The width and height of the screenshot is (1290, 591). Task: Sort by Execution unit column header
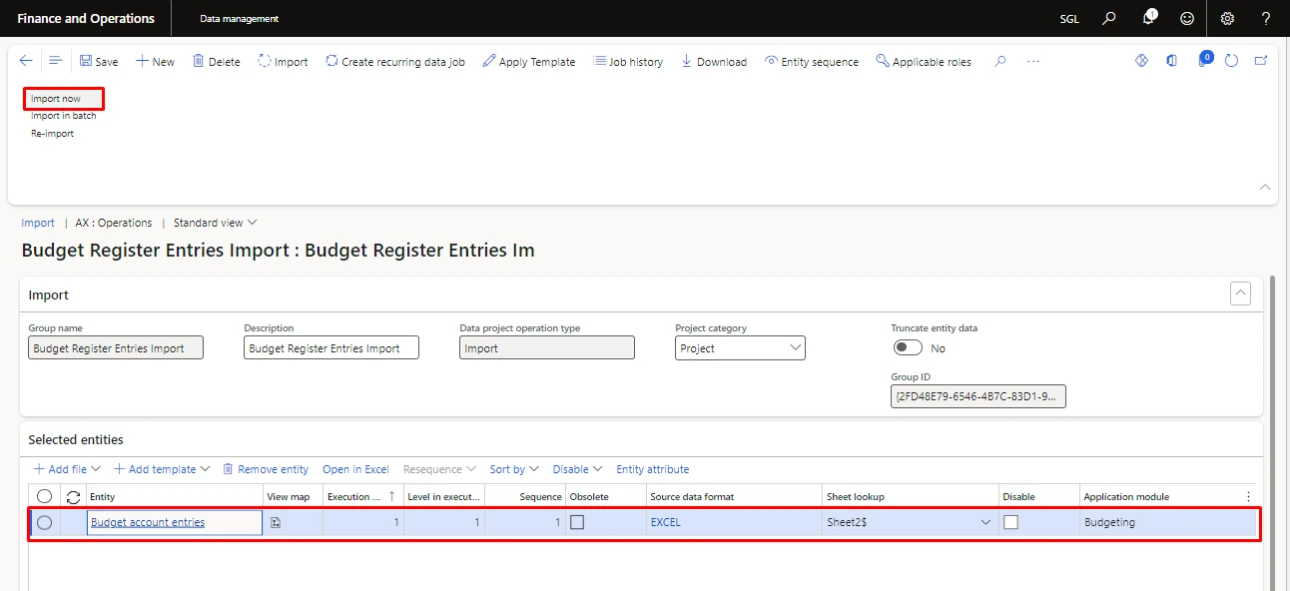pyautogui.click(x=363, y=496)
